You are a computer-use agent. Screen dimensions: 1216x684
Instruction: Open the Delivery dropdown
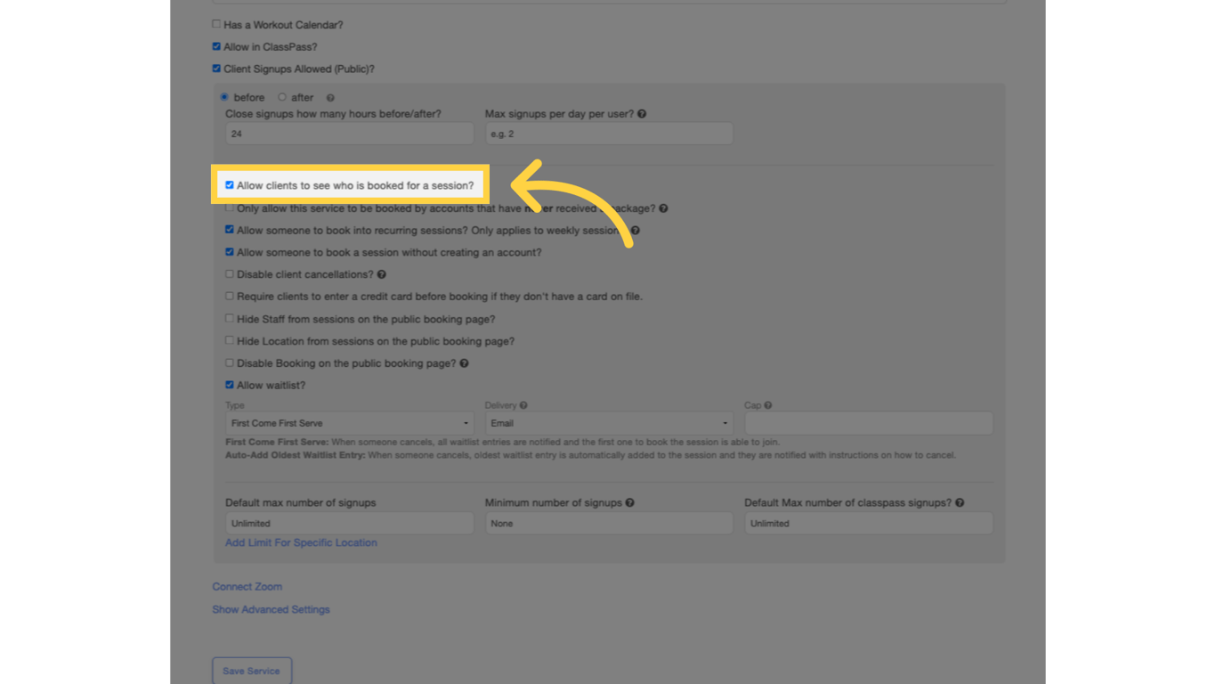point(608,422)
